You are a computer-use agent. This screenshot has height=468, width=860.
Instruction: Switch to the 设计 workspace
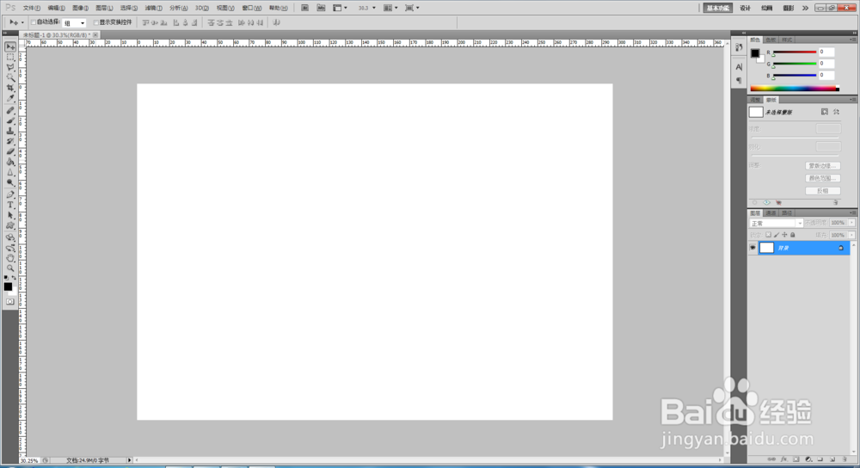tap(746, 9)
